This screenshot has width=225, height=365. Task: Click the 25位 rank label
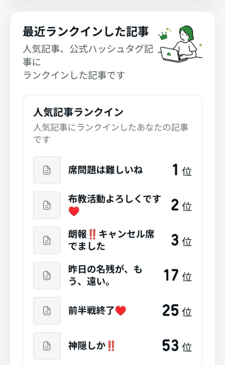177,311
